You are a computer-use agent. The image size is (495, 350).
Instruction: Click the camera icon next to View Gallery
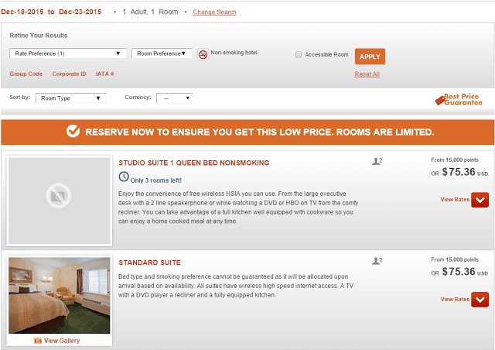point(38,341)
